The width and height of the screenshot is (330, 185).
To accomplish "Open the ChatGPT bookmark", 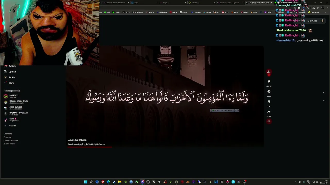I will (x=184, y=12).
